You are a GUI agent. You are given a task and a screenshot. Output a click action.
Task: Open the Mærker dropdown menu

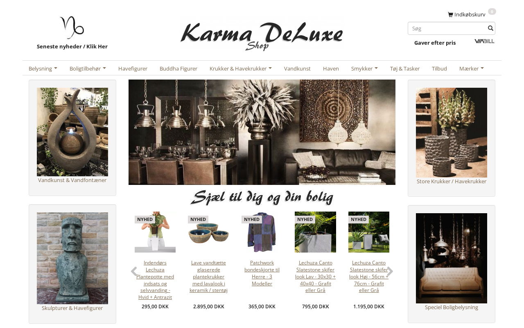[x=472, y=68]
